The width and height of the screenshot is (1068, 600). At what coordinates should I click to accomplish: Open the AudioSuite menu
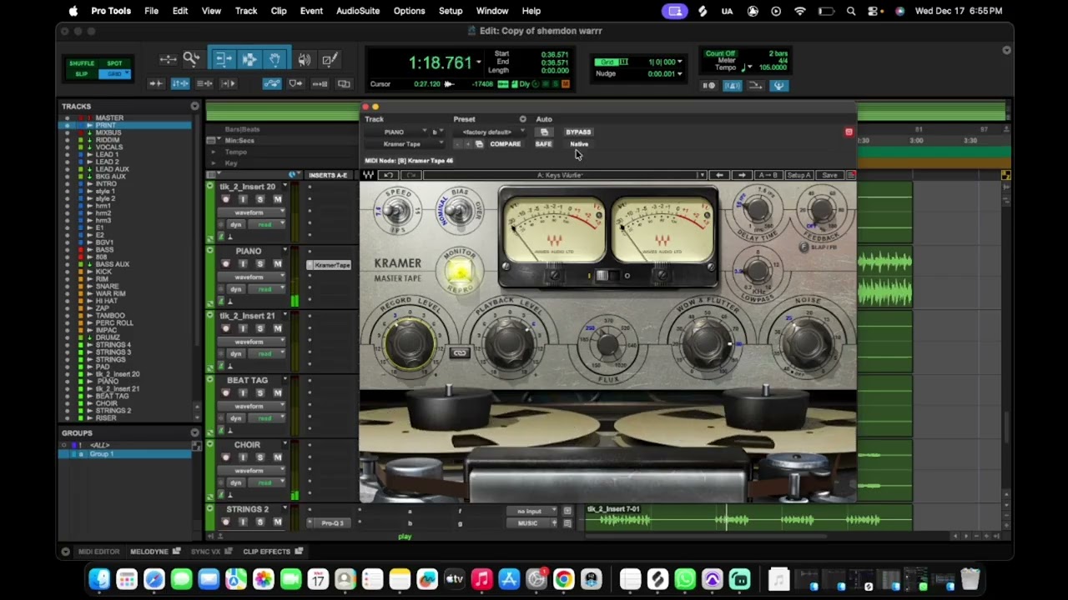pos(358,11)
